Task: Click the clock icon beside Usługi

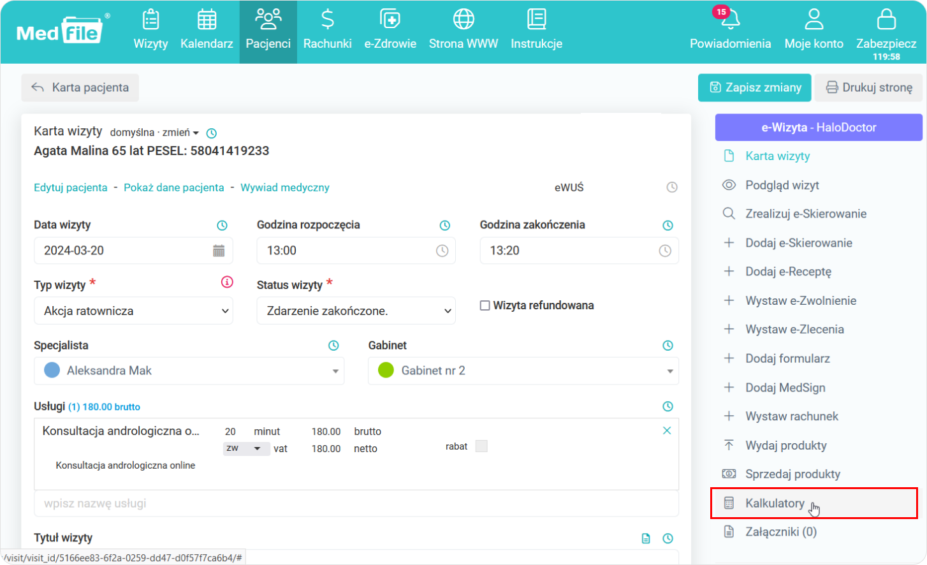Action: pyautogui.click(x=668, y=406)
